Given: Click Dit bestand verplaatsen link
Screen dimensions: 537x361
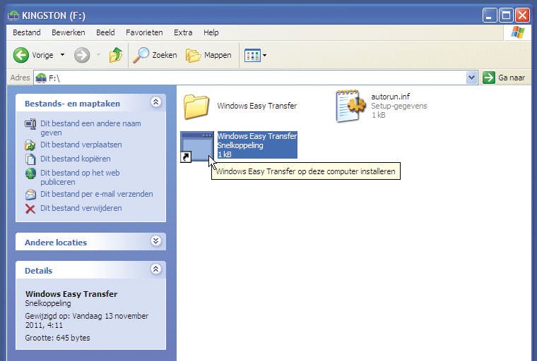Looking at the screenshot, I should click(x=81, y=145).
